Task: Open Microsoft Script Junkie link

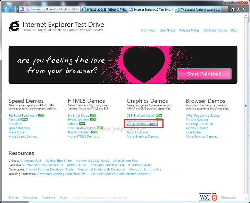Action: click(145, 169)
